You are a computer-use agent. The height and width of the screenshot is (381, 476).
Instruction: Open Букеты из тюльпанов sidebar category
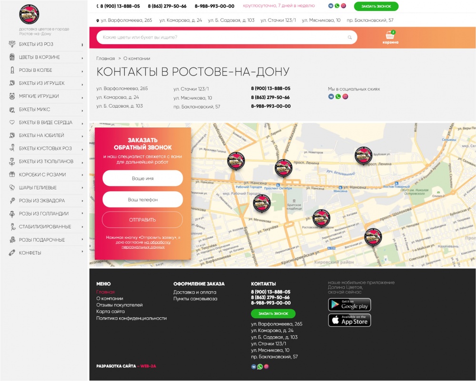[46, 161]
